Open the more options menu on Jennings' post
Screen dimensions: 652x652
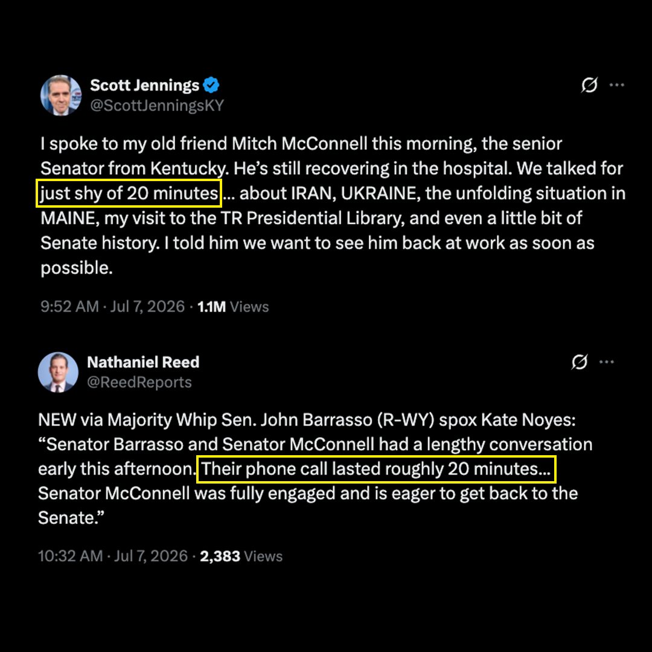click(x=616, y=85)
